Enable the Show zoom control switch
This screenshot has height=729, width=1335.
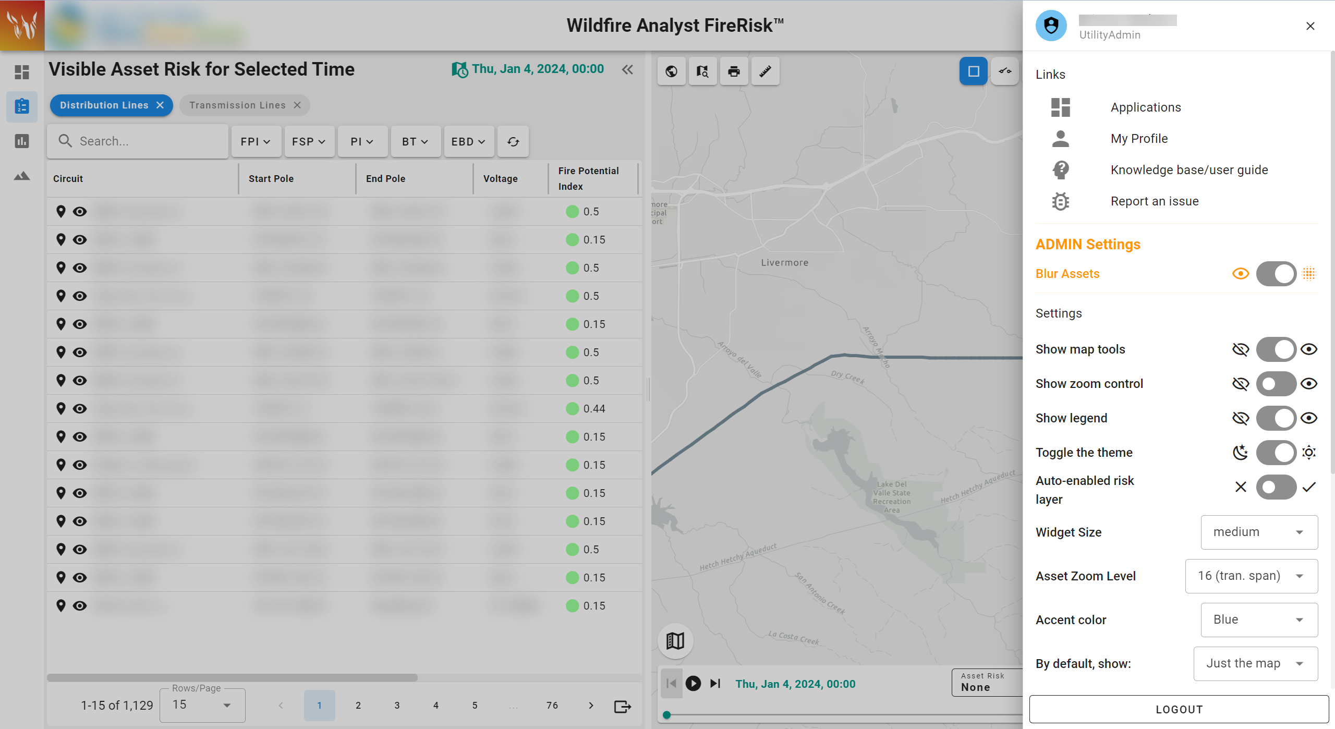point(1276,384)
